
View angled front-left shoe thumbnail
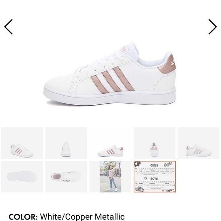click(22, 143)
